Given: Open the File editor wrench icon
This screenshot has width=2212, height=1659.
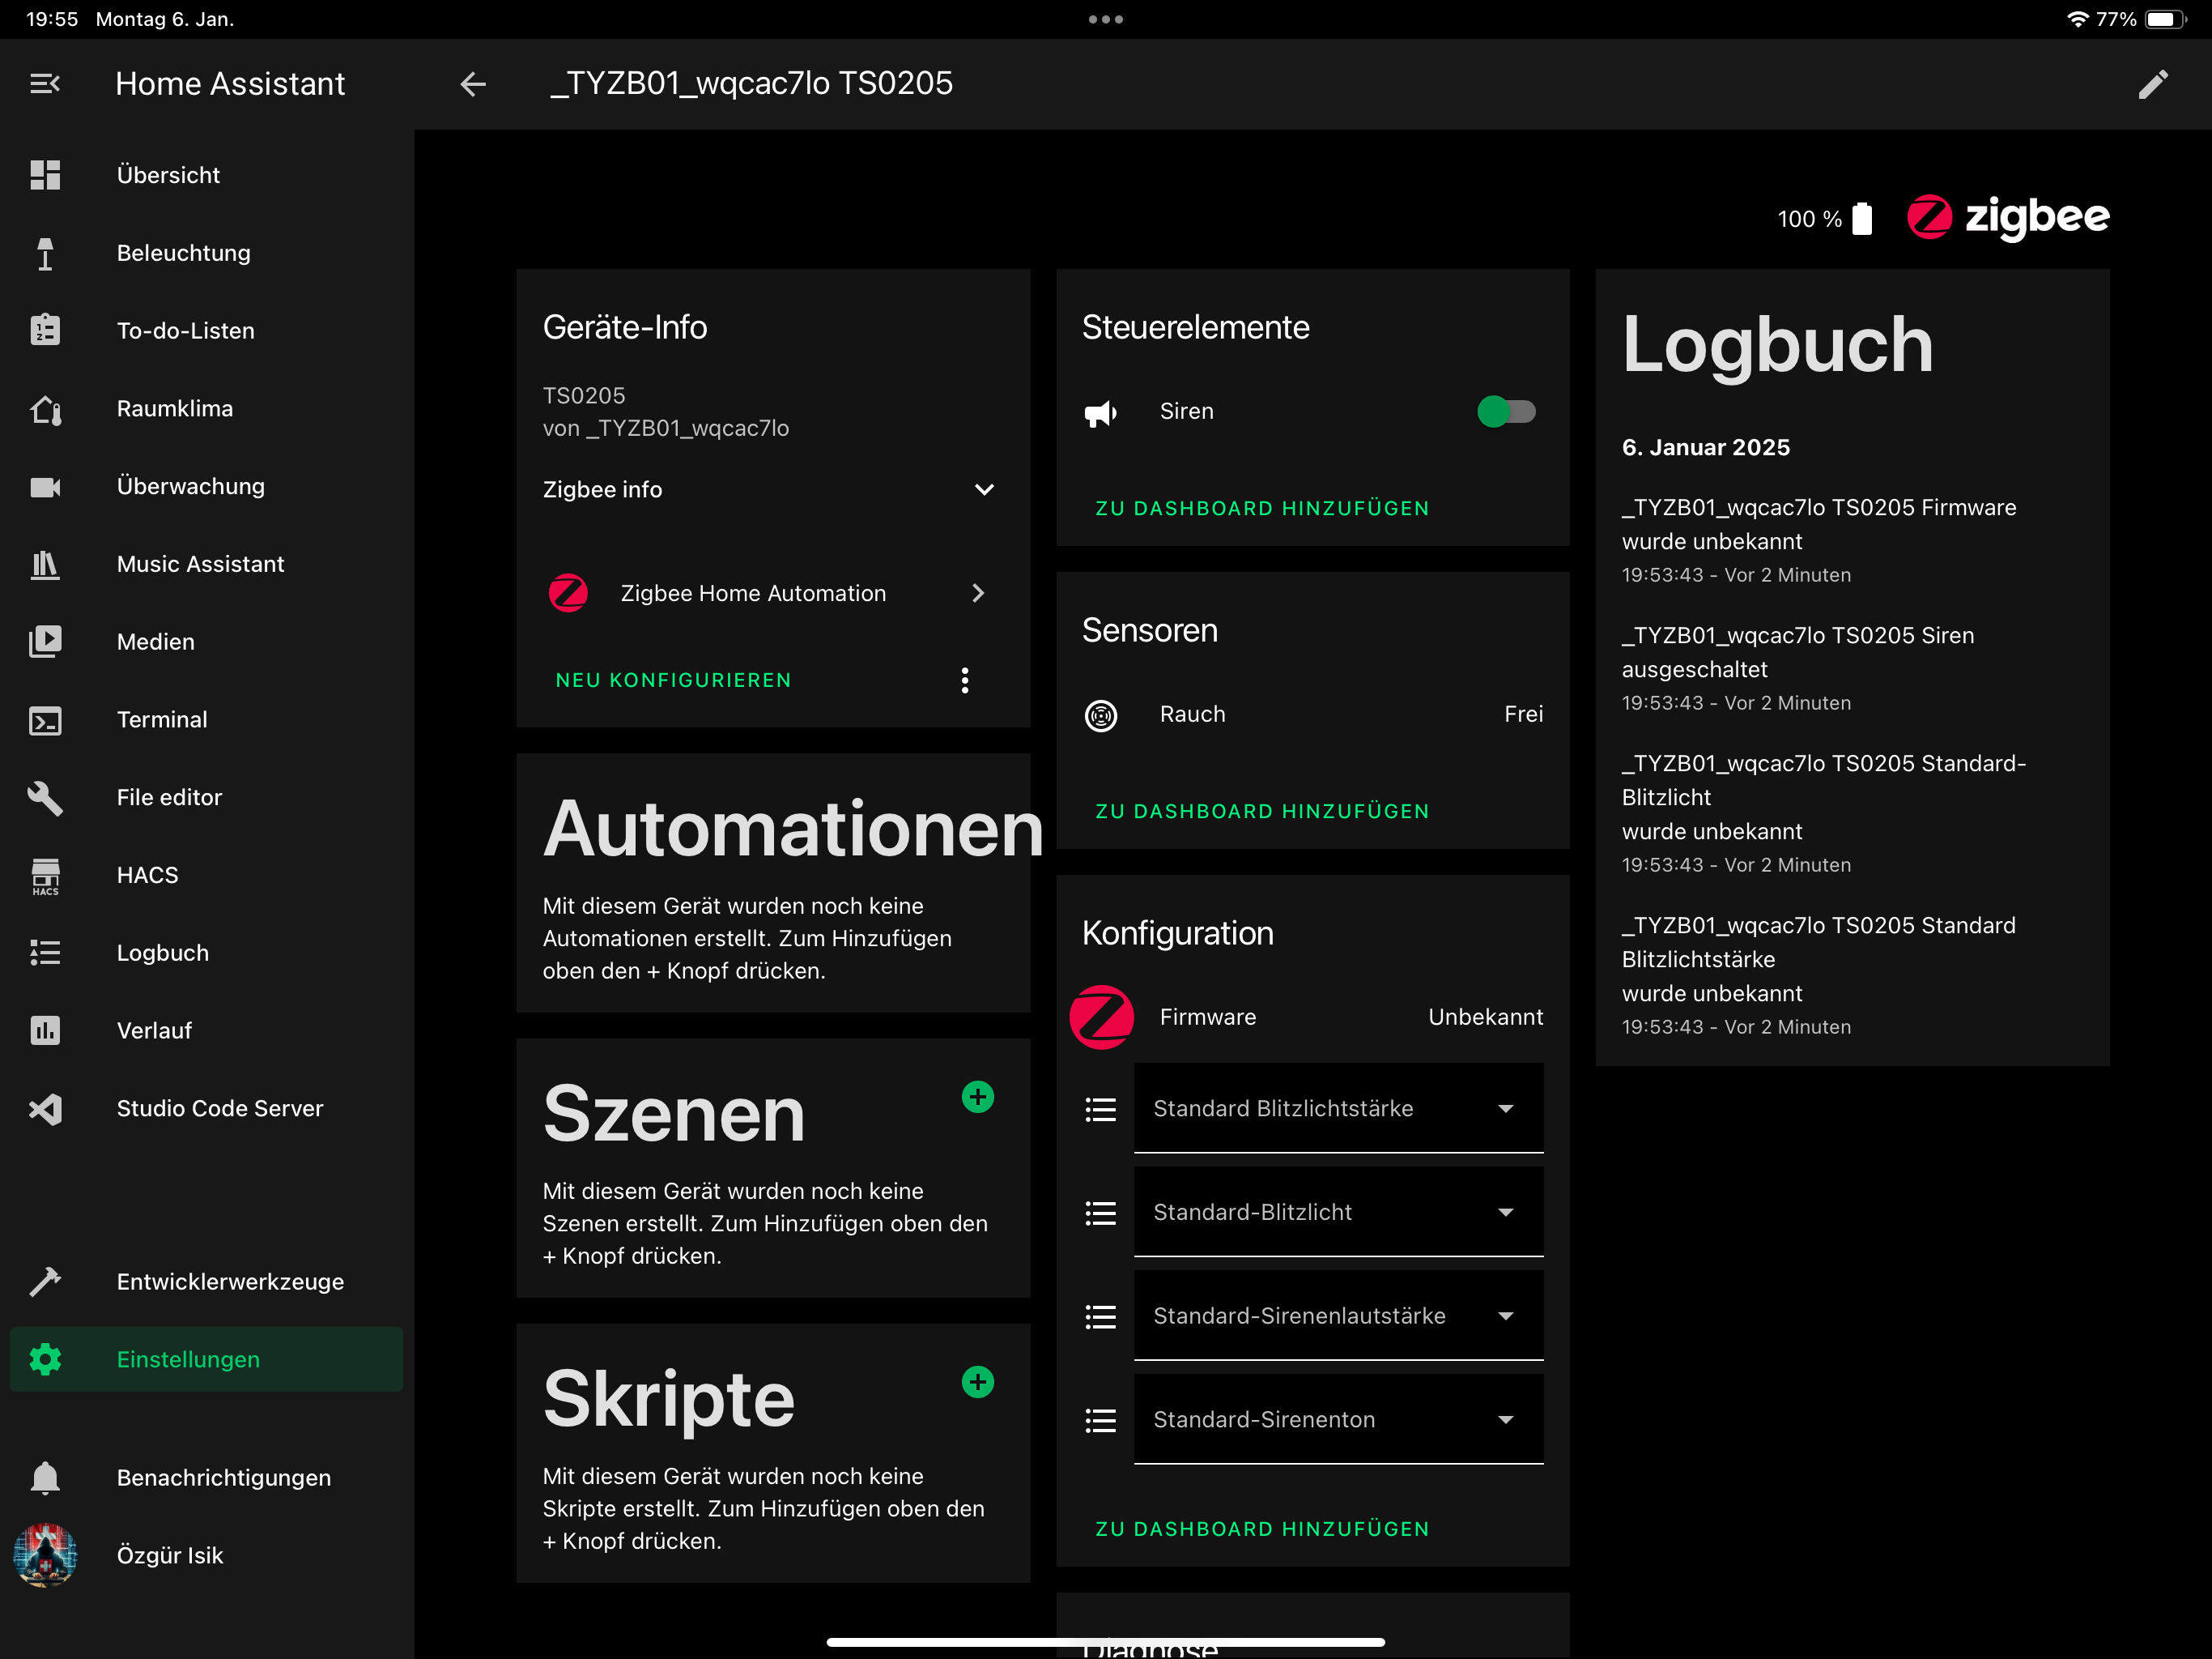Looking at the screenshot, I should 45,797.
